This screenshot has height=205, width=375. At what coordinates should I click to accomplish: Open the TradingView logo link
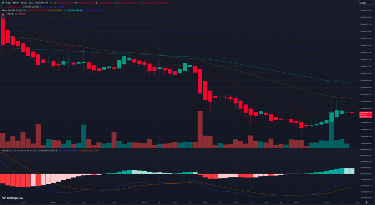12,198
